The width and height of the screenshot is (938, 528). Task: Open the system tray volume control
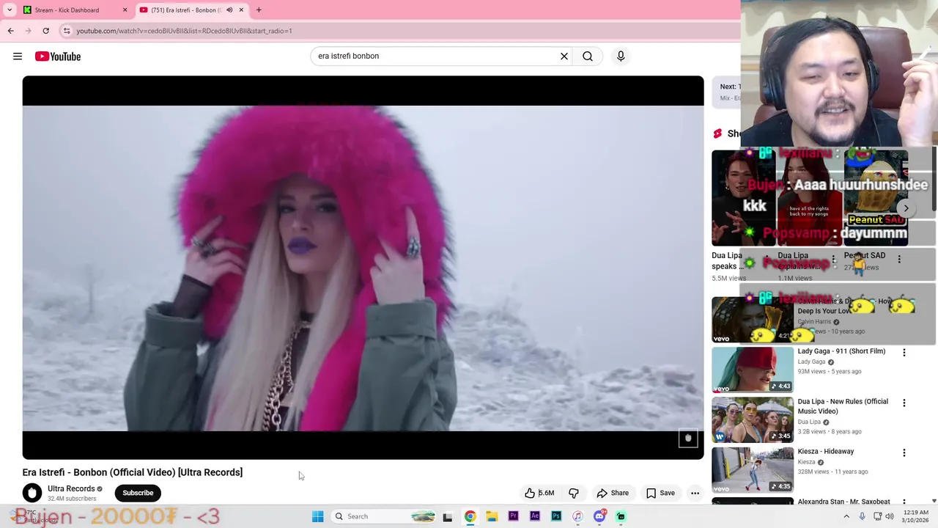pos(890,516)
